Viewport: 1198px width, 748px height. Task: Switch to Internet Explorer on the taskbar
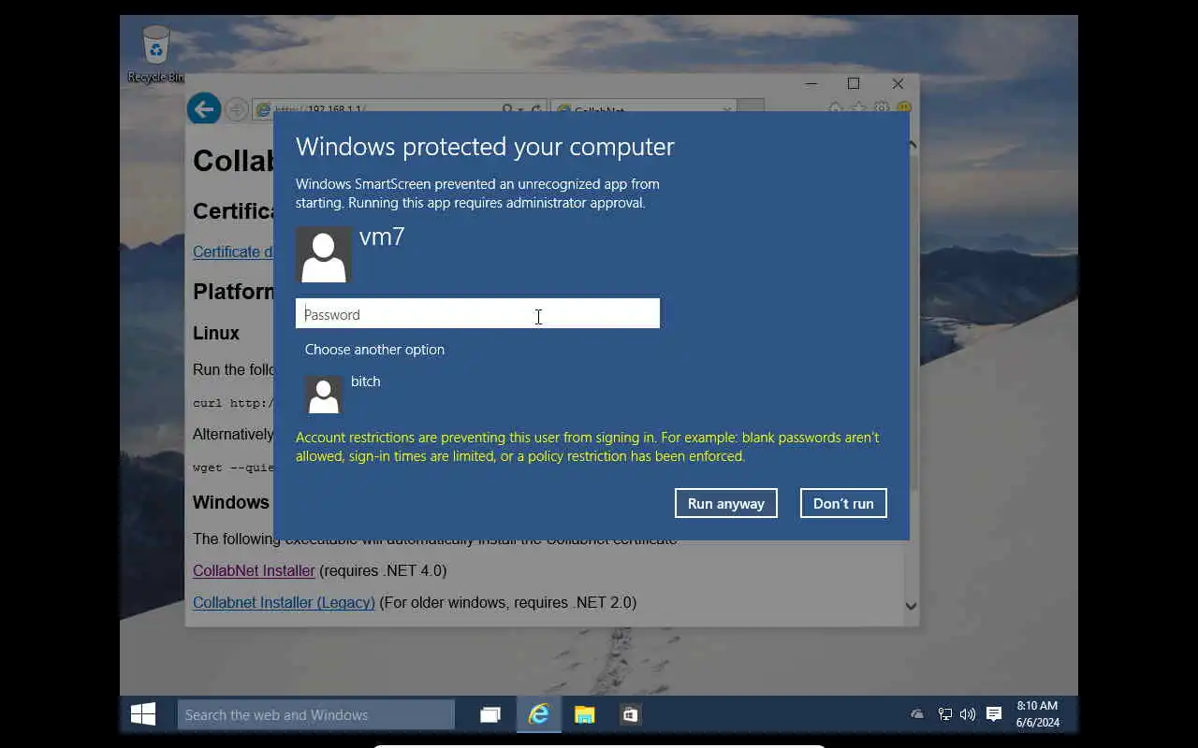click(x=538, y=714)
